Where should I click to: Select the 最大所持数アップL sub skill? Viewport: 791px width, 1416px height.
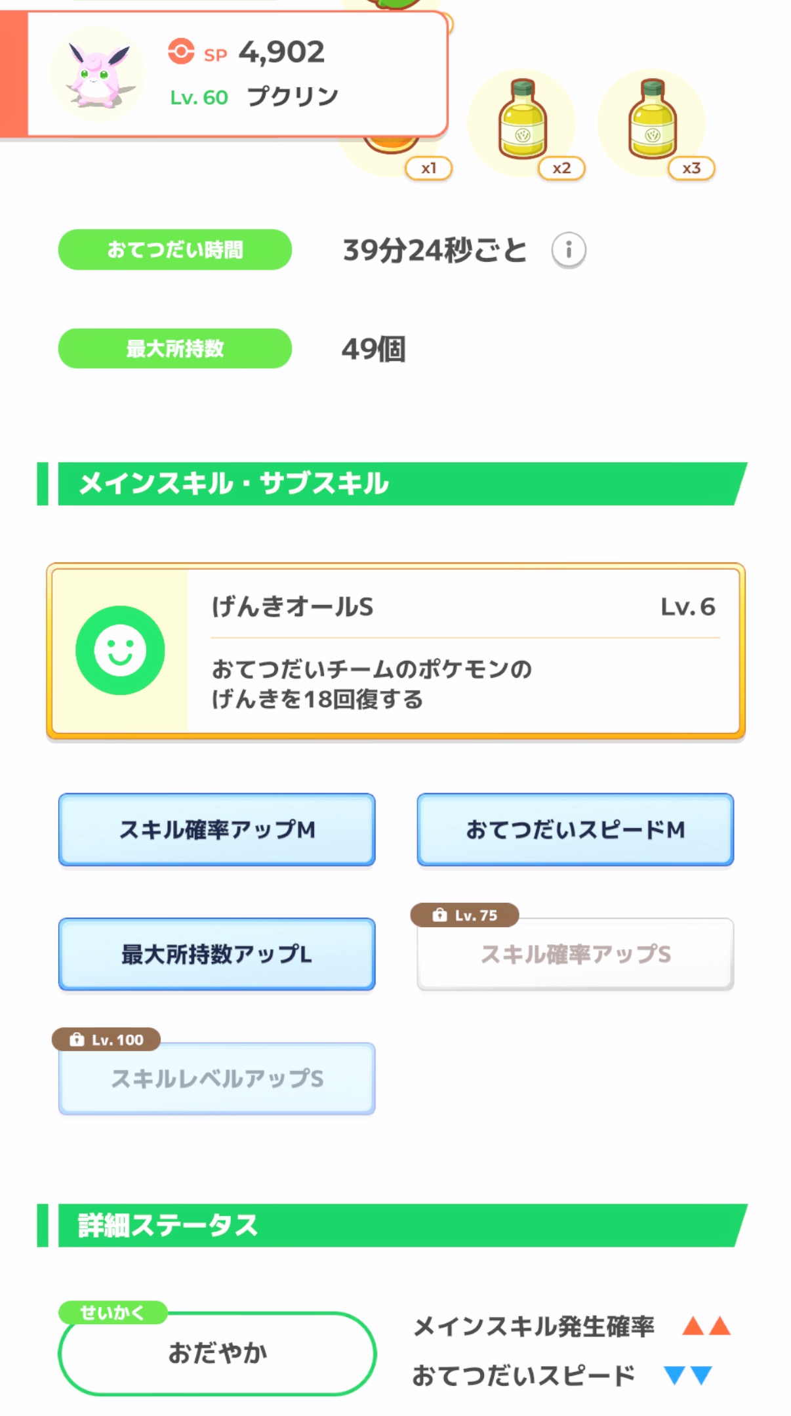pos(216,954)
